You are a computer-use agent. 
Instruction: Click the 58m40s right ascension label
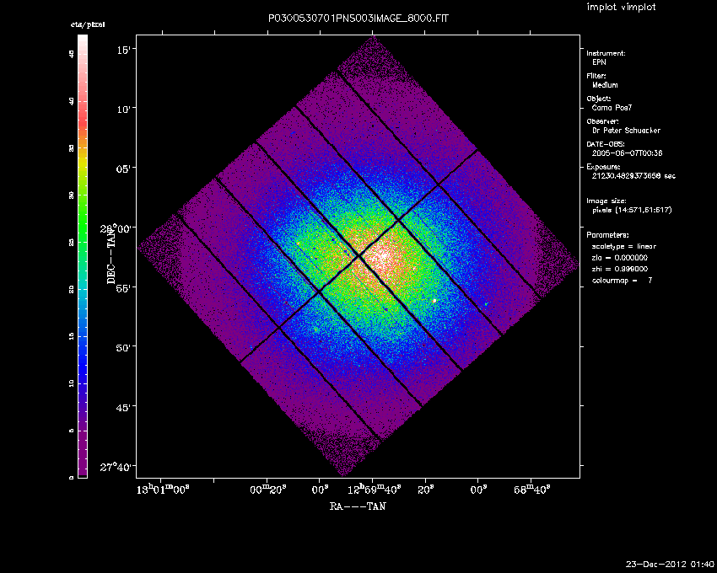[531, 490]
